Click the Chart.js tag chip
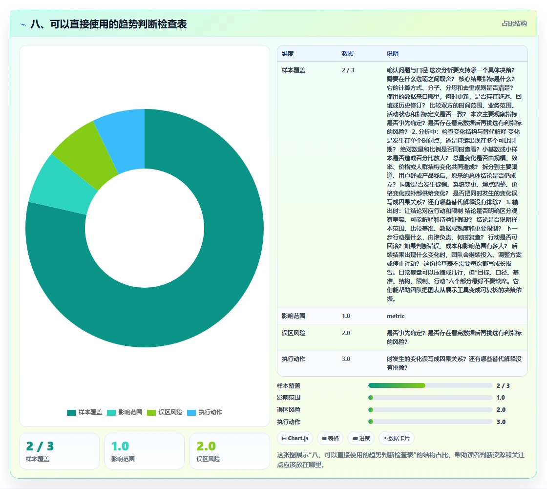Image resolution: width=547 pixels, height=489 pixels. pyautogui.click(x=295, y=438)
